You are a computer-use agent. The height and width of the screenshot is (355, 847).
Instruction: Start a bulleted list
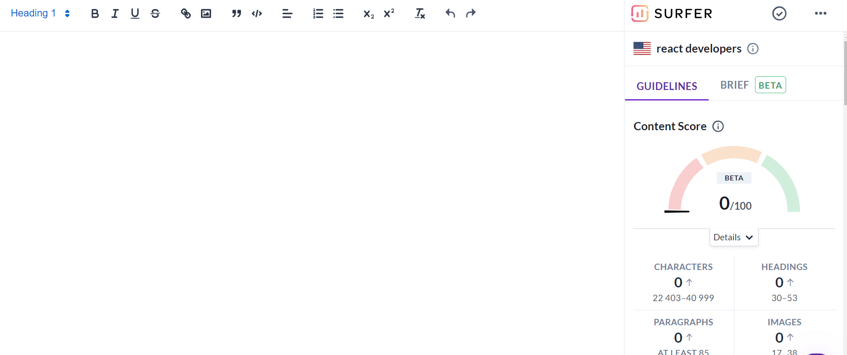coord(338,14)
